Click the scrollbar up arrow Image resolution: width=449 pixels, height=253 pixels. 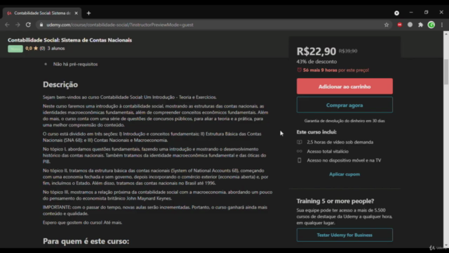pos(446,34)
